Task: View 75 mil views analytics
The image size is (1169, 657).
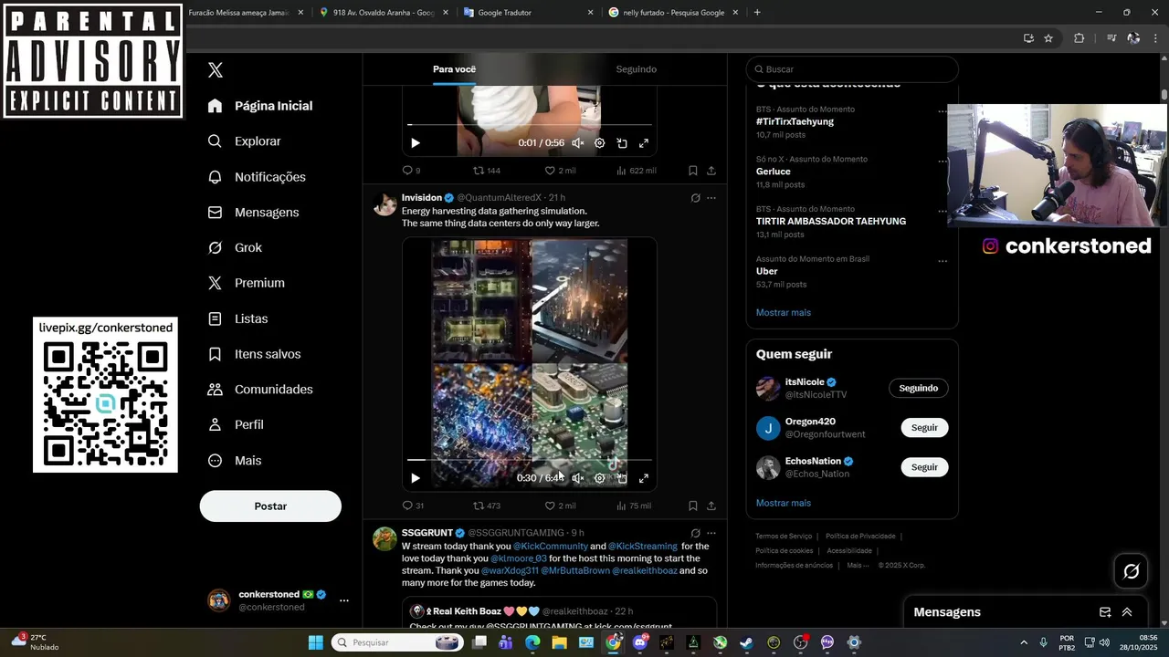Action: [634, 506]
